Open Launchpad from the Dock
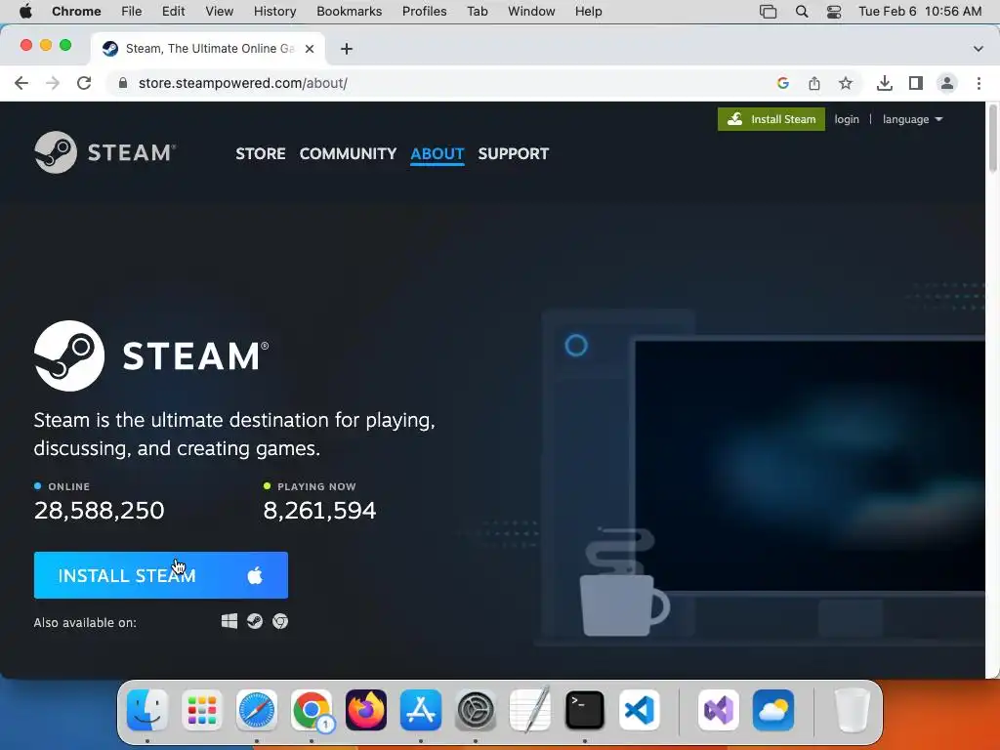This screenshot has width=1000, height=750. 202,710
